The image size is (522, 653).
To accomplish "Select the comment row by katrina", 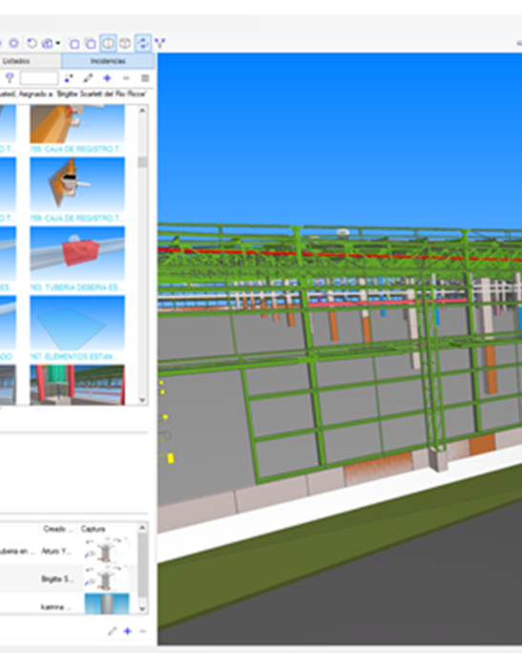I will coord(69,604).
